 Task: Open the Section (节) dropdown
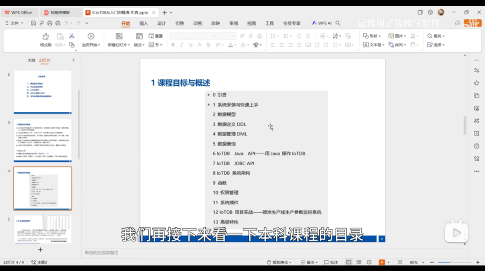click(155, 45)
